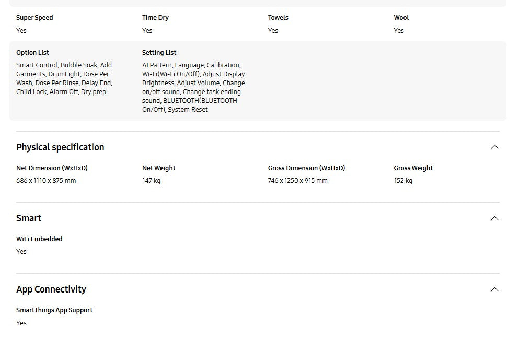This screenshot has height=350, width=519.
Task: Click the 152 kg gross weight value
Action: [x=403, y=181]
